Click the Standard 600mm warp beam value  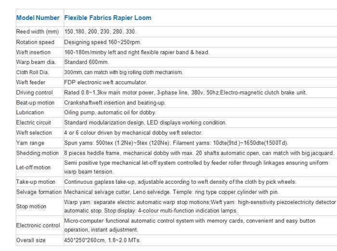pyautogui.click(x=86, y=62)
